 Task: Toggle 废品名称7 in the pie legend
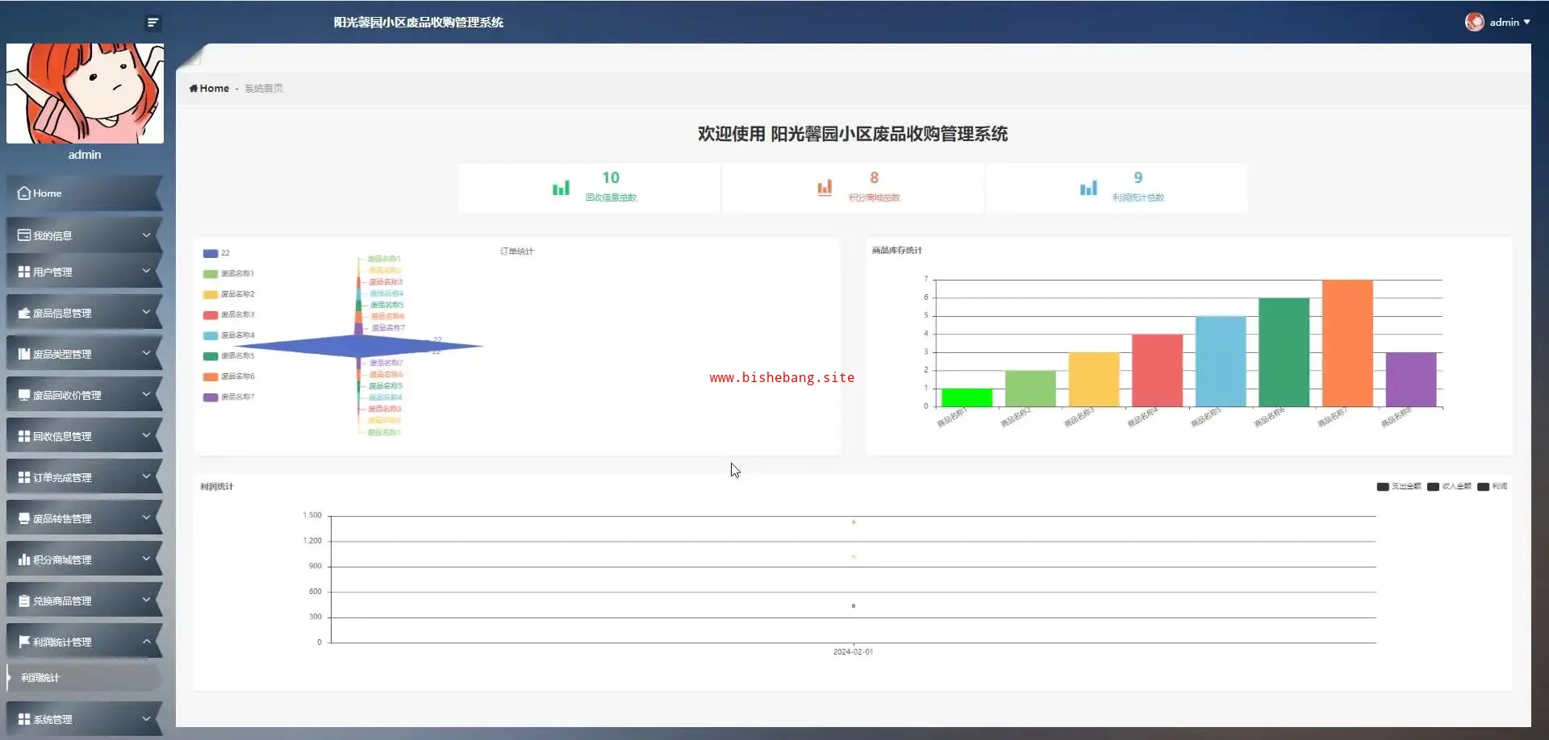[228, 397]
